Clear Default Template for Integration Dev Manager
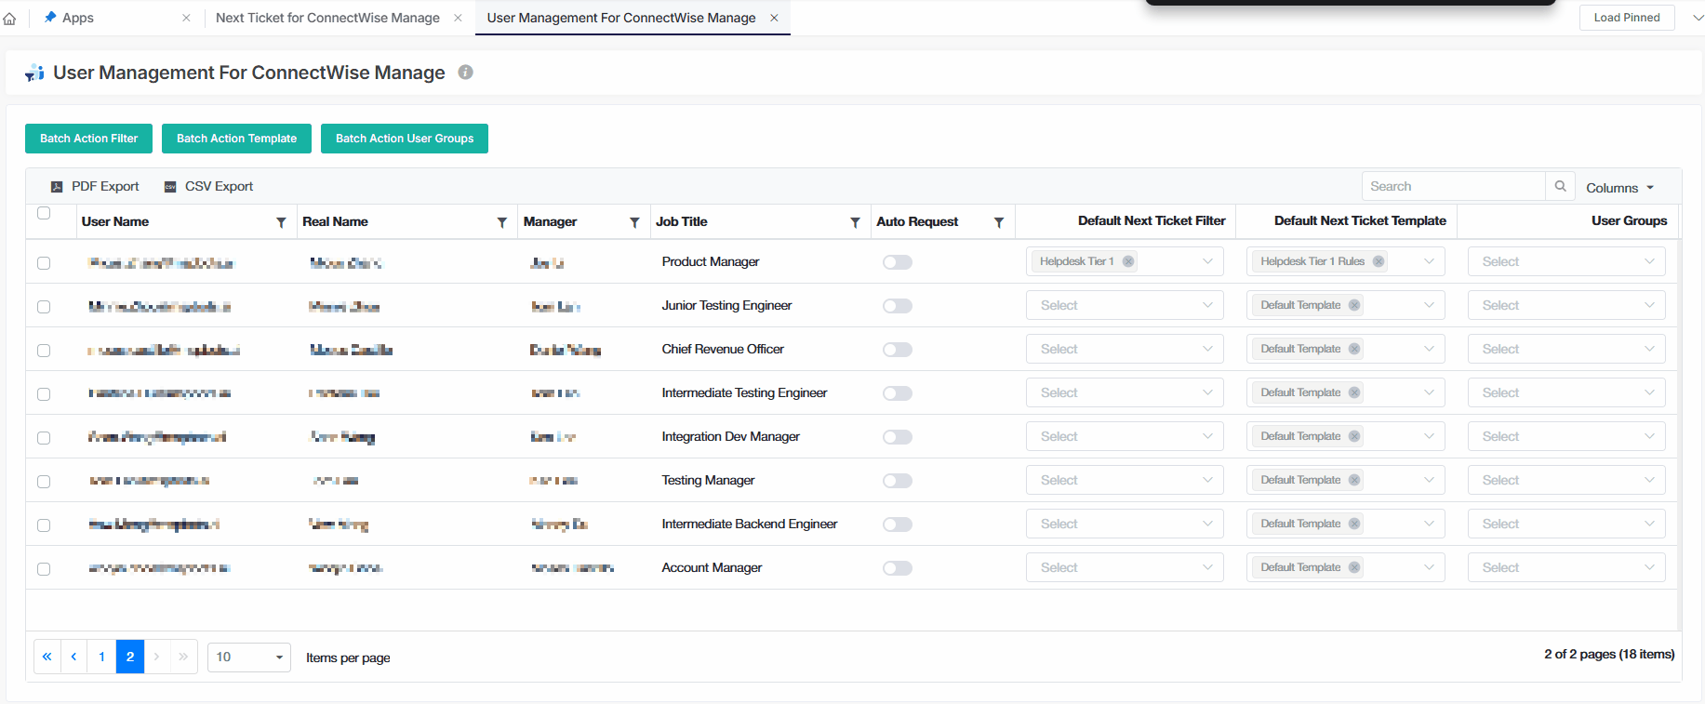 click(1354, 436)
